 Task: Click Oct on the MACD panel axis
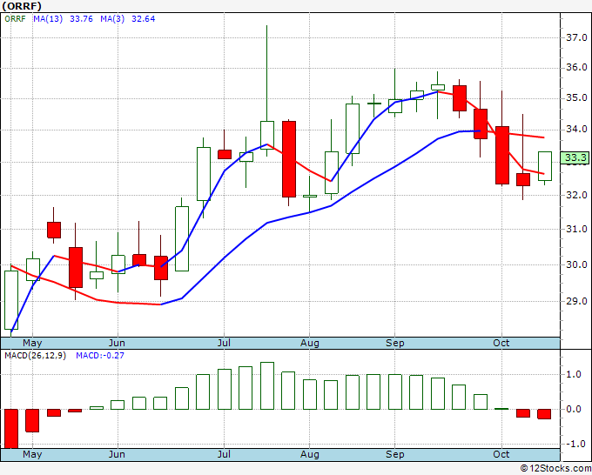click(501, 454)
